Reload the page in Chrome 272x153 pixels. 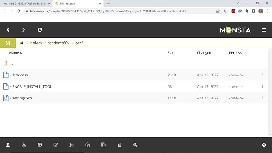click(18, 11)
